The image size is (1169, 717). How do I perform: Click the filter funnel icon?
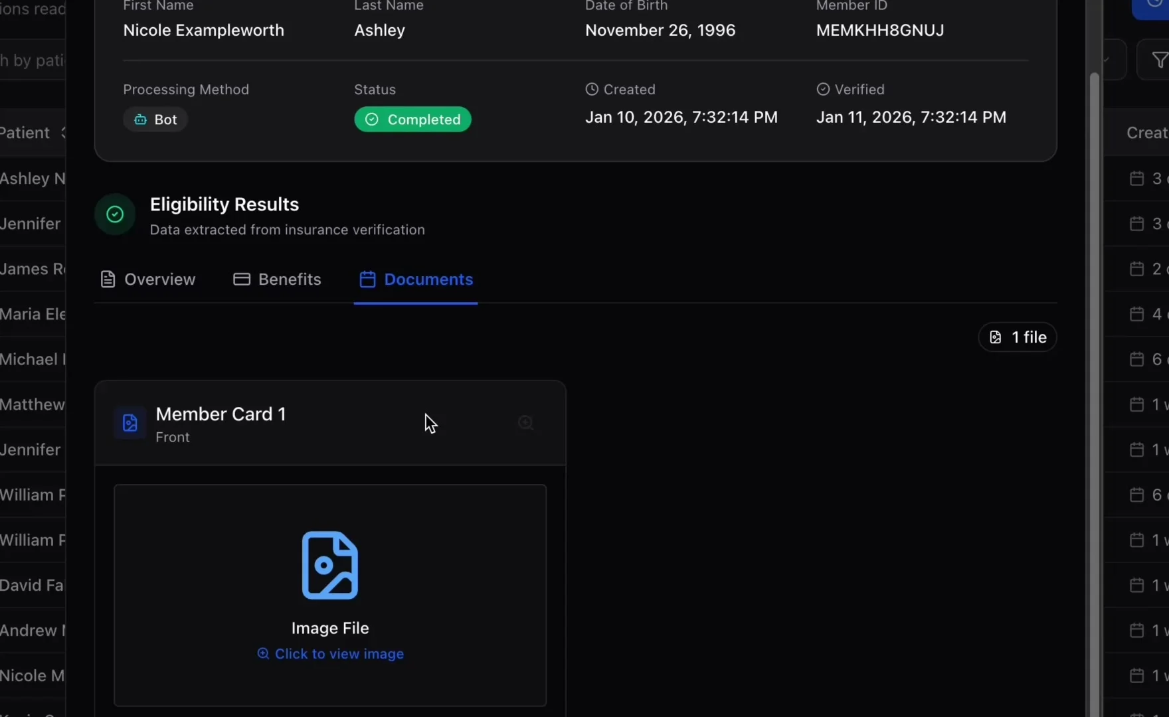pos(1158,60)
